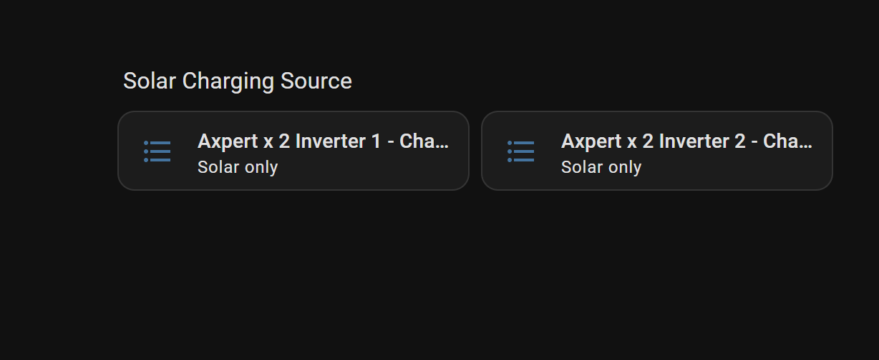Open Axpert x 2 Inverter 2 charging select
Viewport: 879px width, 360px height.
656,151
